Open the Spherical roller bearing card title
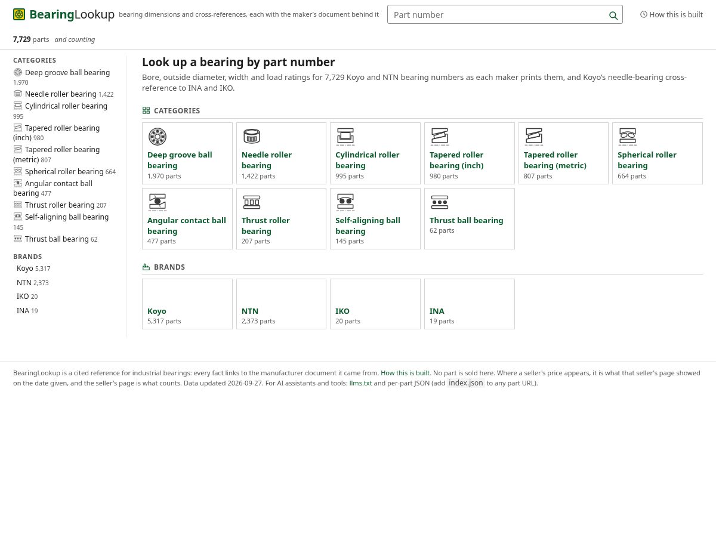This screenshot has width=716, height=537. coord(647,160)
